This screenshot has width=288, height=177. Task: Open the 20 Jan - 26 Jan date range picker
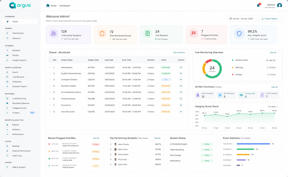(242, 19)
